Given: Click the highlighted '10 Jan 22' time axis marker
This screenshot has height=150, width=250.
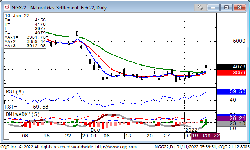Looking at the screenshot, I should (206, 136).
